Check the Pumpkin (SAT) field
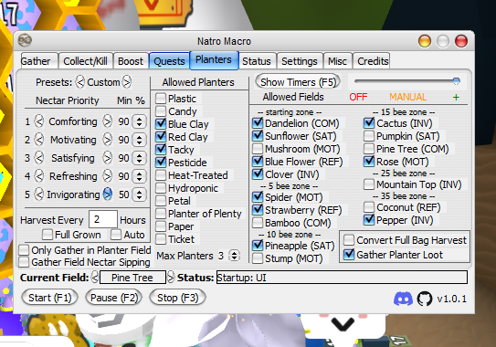The width and height of the screenshot is (496, 347). tap(369, 136)
